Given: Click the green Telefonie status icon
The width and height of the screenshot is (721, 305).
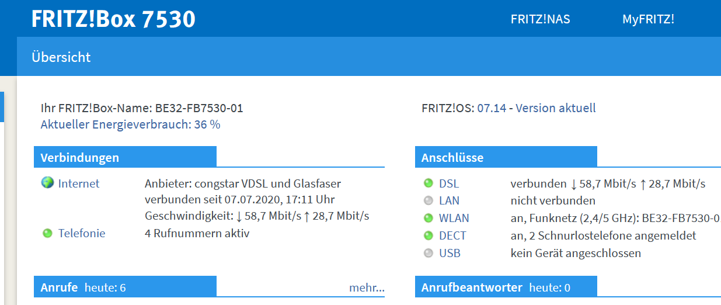Looking at the screenshot, I should [x=47, y=233].
